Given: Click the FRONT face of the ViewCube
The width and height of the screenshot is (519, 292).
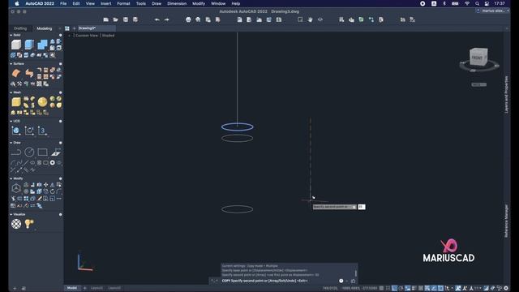Looking at the screenshot, I should pyautogui.click(x=477, y=58).
